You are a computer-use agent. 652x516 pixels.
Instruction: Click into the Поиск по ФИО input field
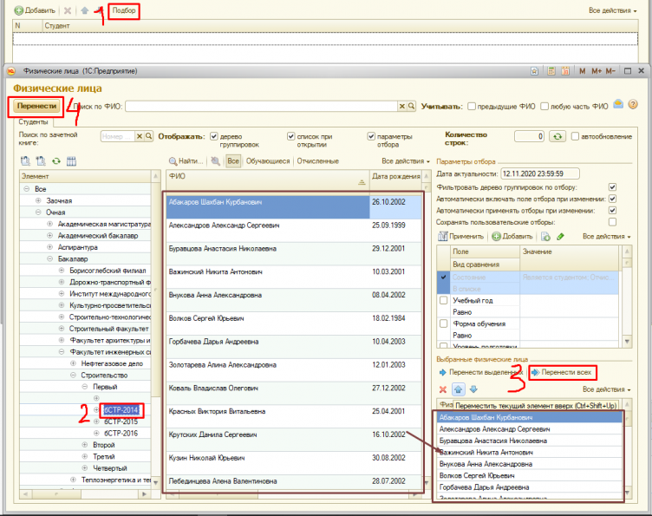coord(262,107)
